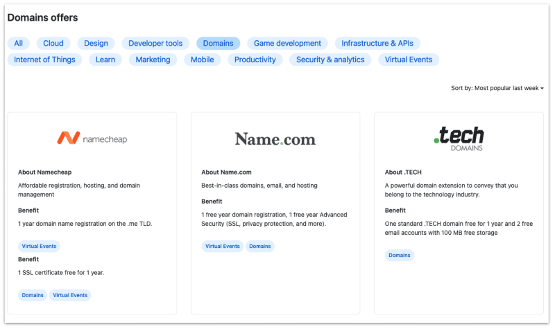
Task: Filter offers by Mobile
Action: coord(203,60)
